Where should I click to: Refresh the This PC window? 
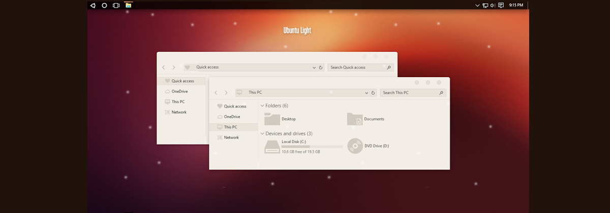point(373,93)
